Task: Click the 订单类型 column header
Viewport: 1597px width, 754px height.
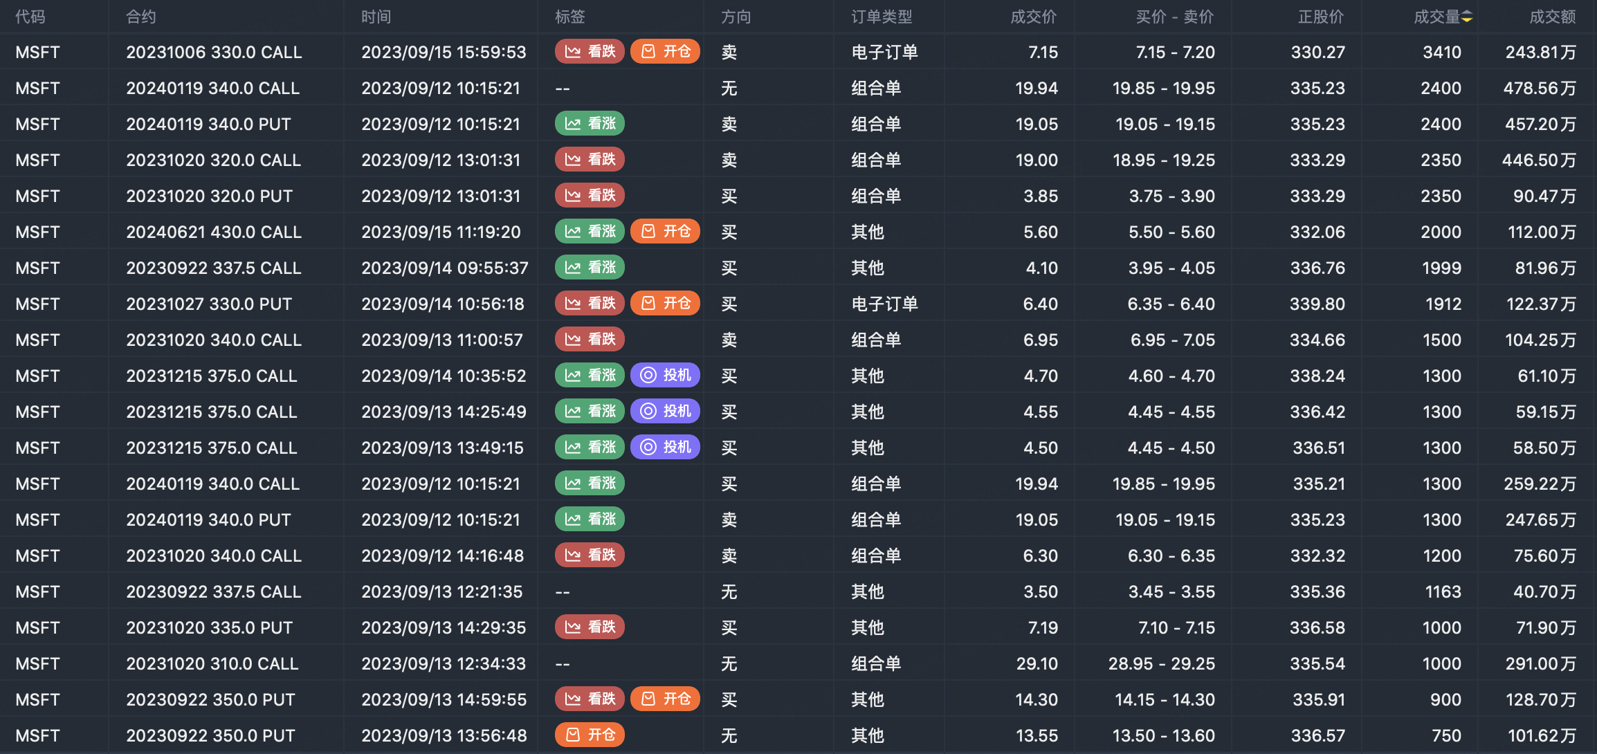Action: [x=882, y=17]
